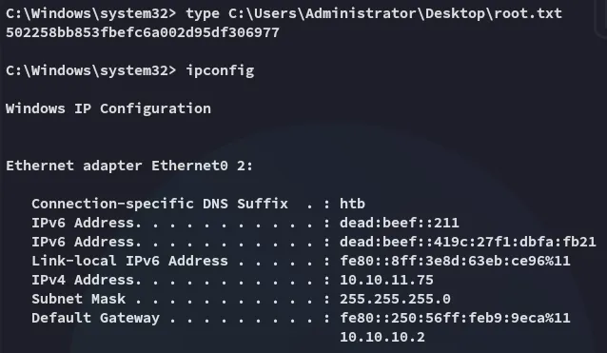Click the type command word
607x353 pixels.
click(203, 14)
